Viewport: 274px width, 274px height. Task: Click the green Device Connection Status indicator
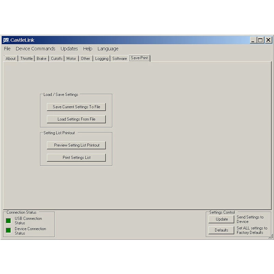9,231
